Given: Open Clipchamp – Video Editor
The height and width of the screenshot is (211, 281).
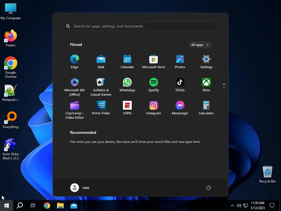Looking at the screenshot, I should click(x=75, y=110).
